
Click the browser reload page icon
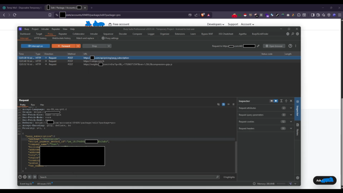coord(15,15)
